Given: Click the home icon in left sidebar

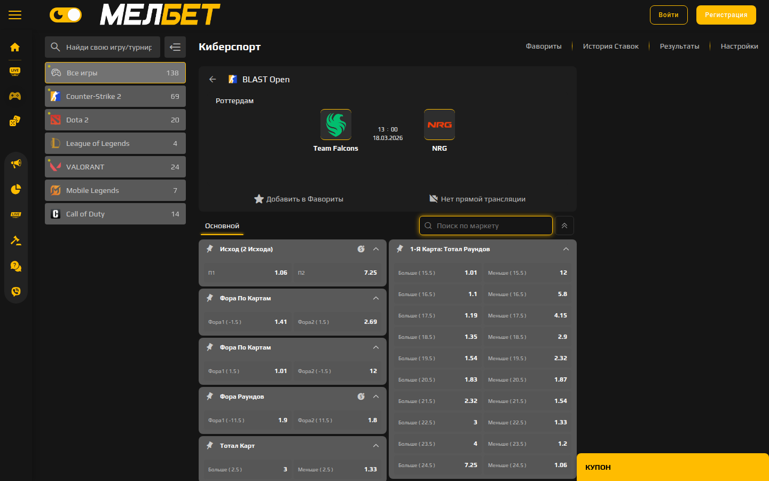Looking at the screenshot, I should (15, 47).
